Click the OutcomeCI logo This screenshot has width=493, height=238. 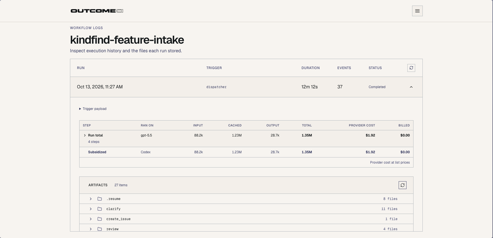pos(97,11)
